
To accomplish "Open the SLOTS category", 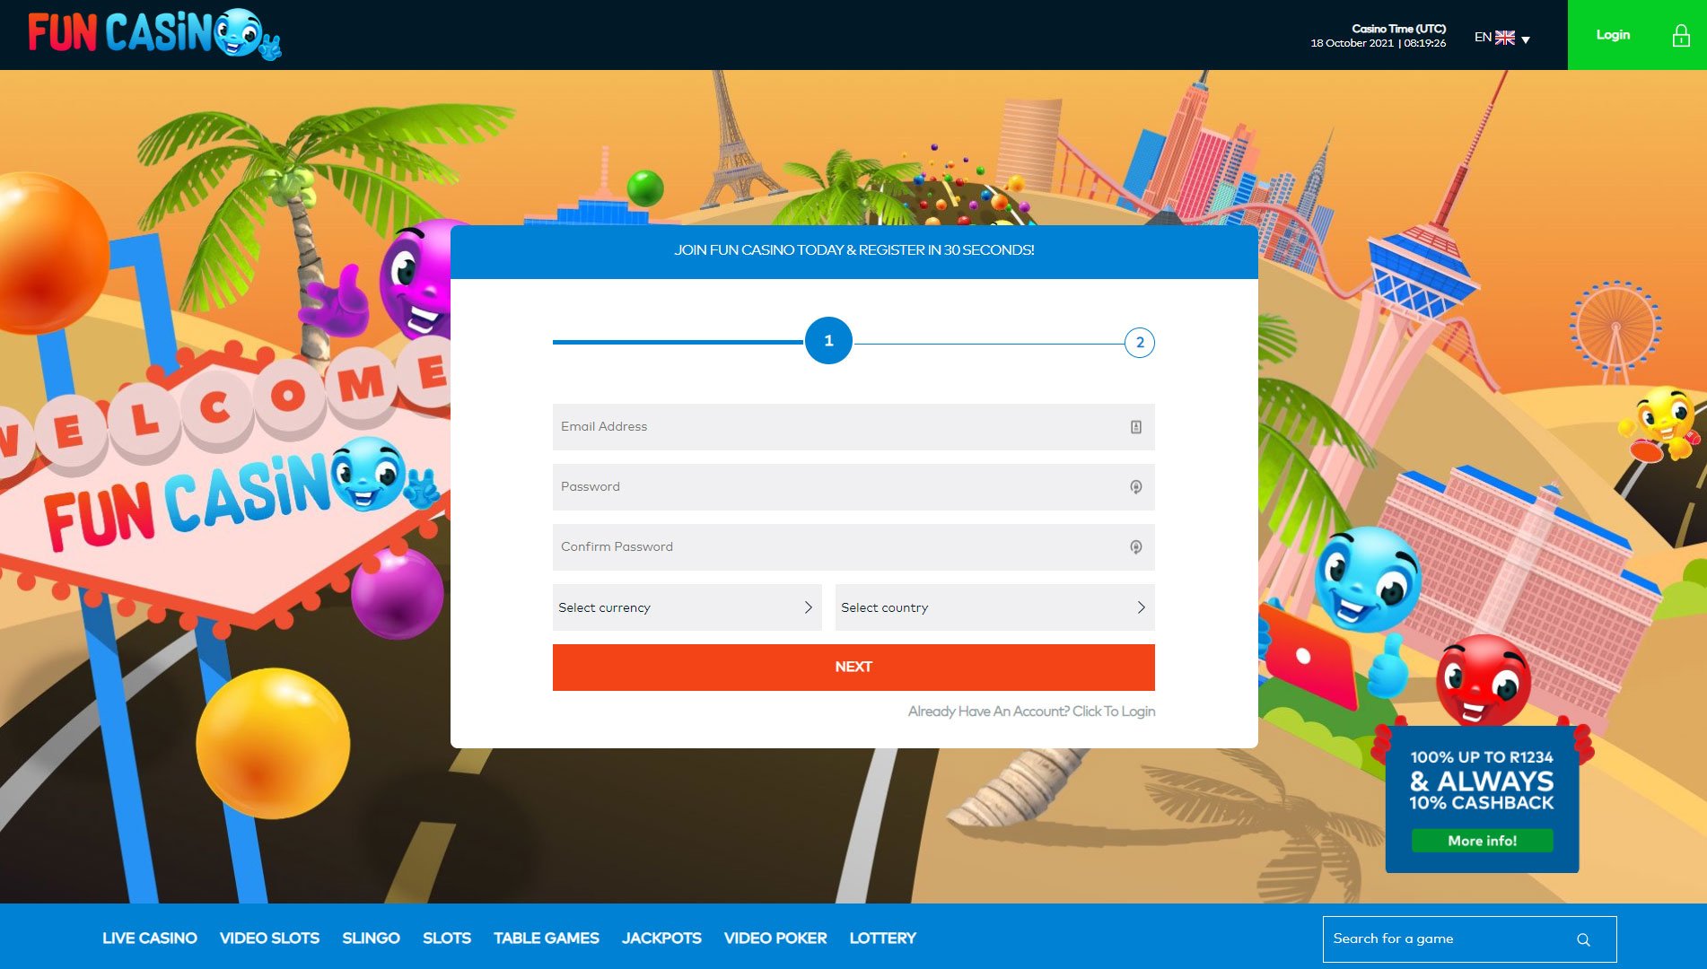I will click(x=447, y=938).
